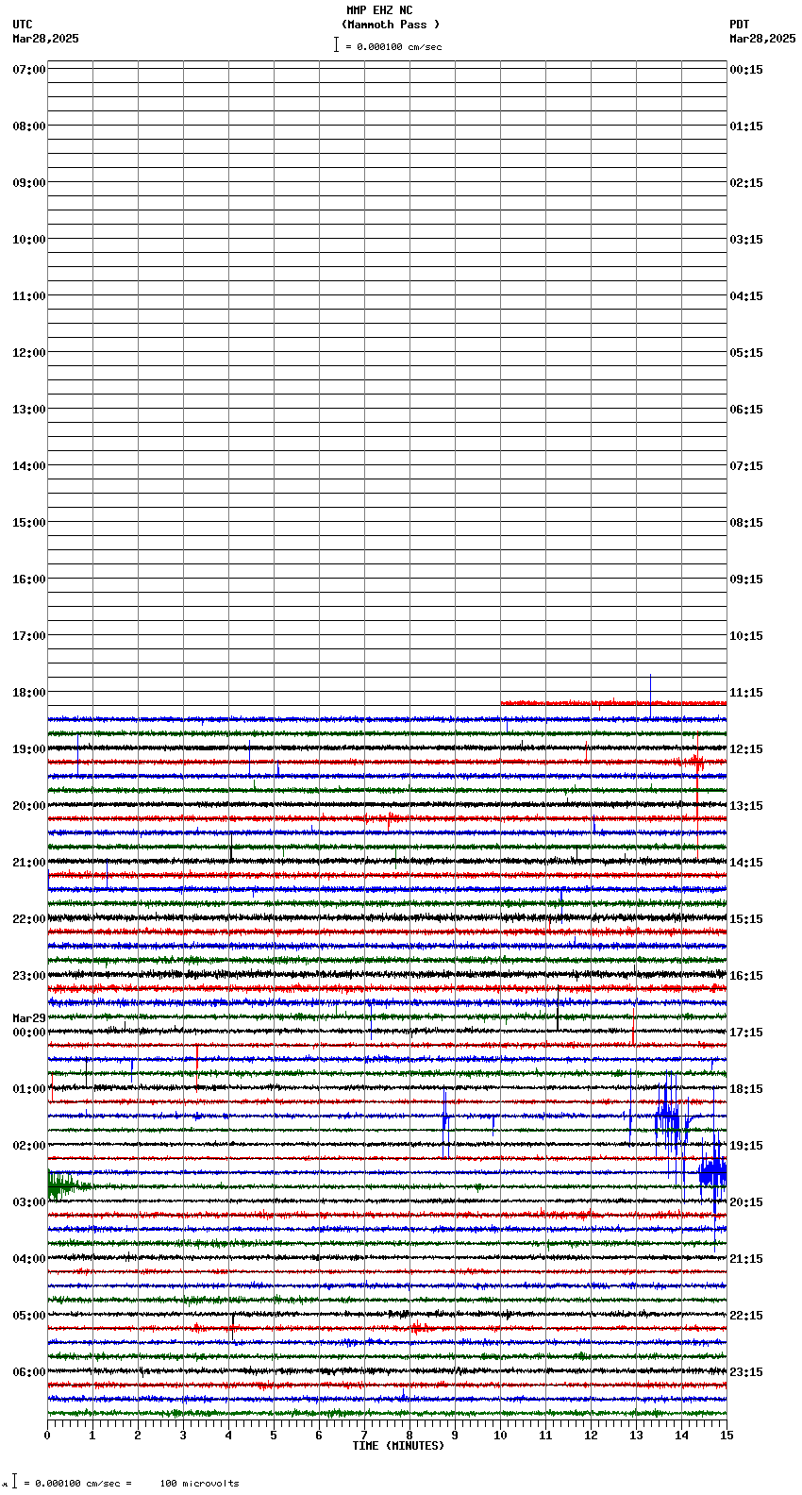This screenshot has width=802, height=1495.
Task: Click the '22:15' PDT time label
Action: pos(746,1316)
